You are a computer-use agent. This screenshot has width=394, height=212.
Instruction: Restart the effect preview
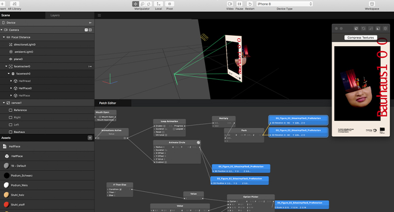(x=250, y=4)
